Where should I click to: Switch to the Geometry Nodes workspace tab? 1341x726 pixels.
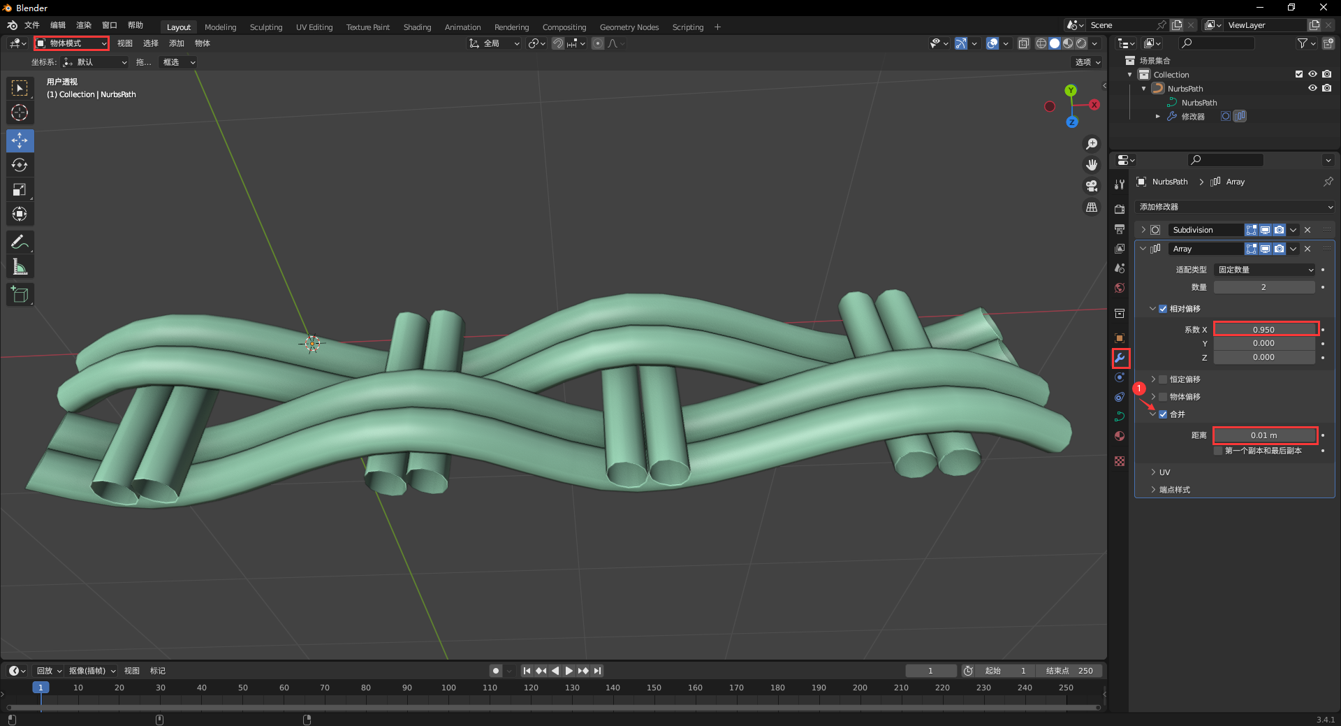pos(629,27)
